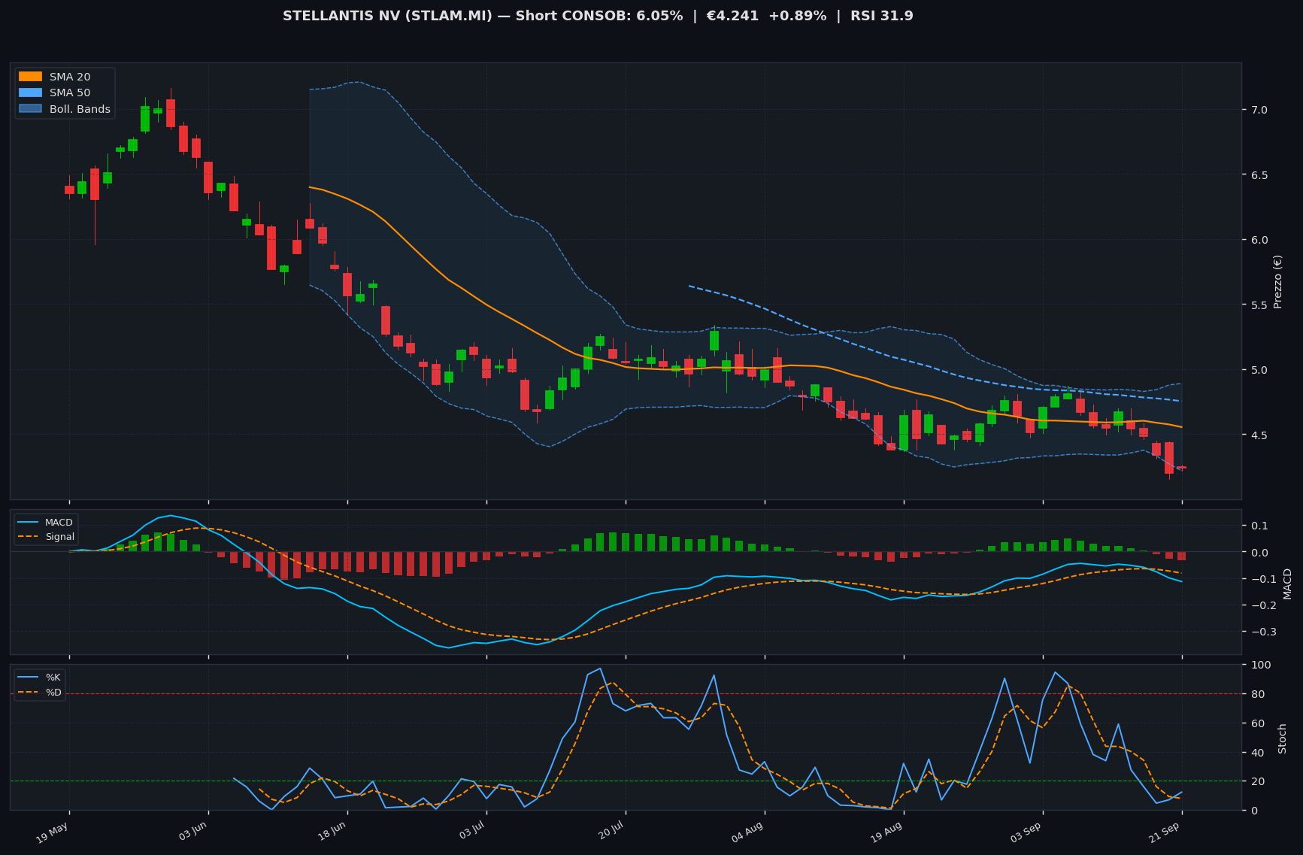
Task: Click the '21 Sep' date axis label
Action: (1166, 832)
